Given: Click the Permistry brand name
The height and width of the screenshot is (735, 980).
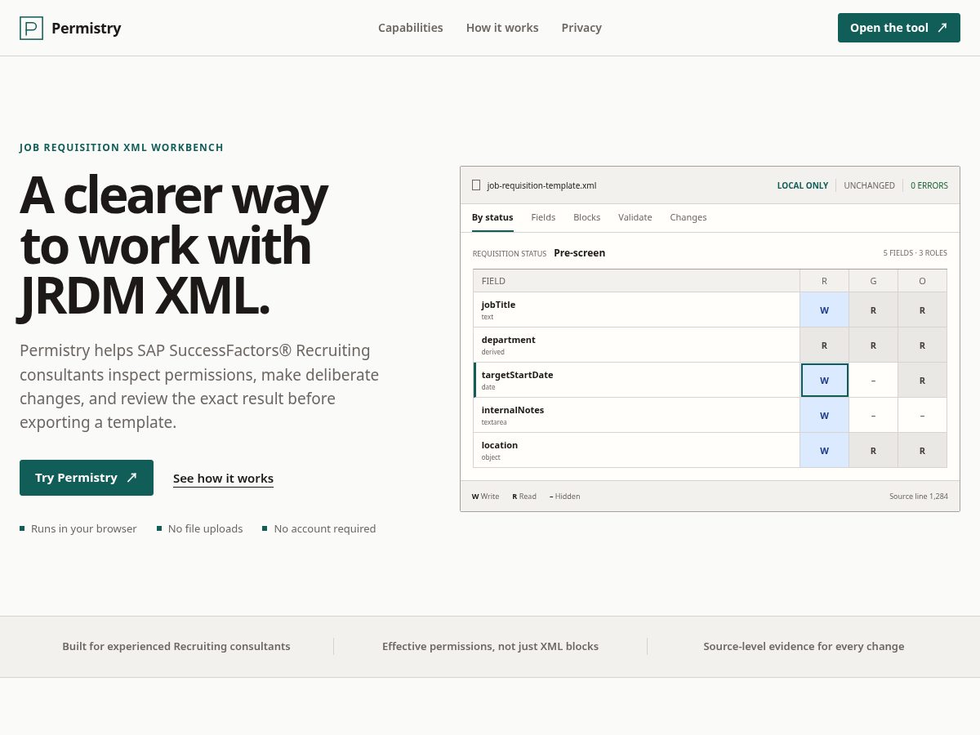Looking at the screenshot, I should click(x=86, y=28).
